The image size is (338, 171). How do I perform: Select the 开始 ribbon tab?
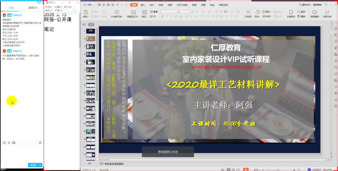coord(134,5)
